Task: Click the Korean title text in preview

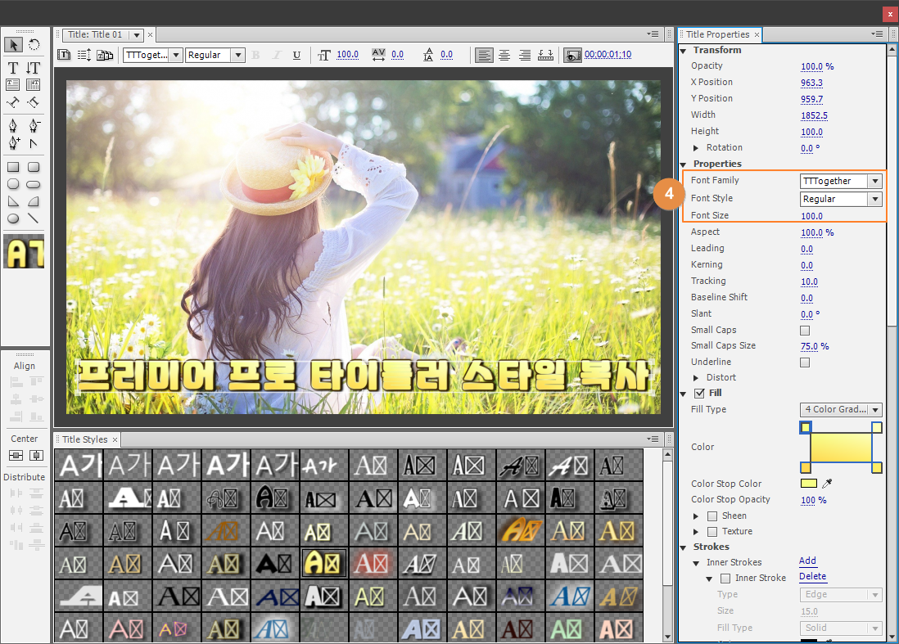Action: (364, 376)
